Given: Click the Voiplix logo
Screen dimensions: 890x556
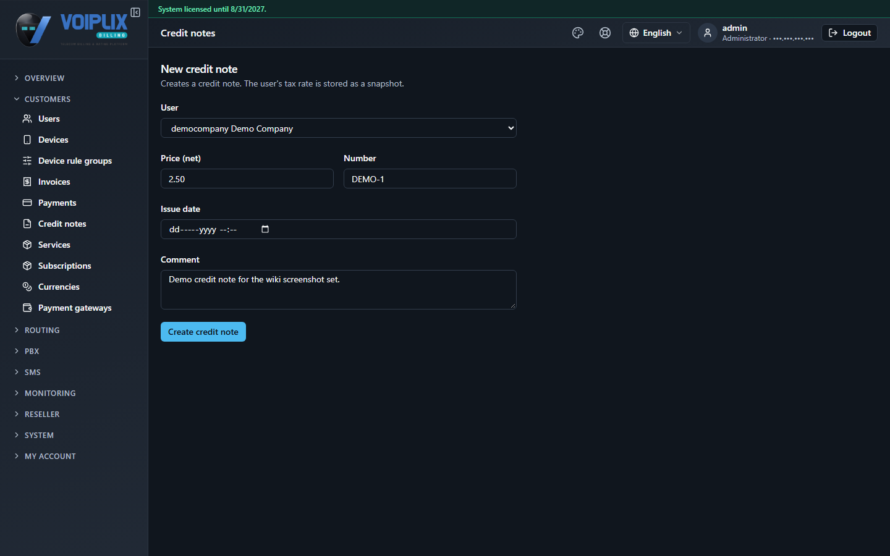Looking at the screenshot, I should click(72, 29).
